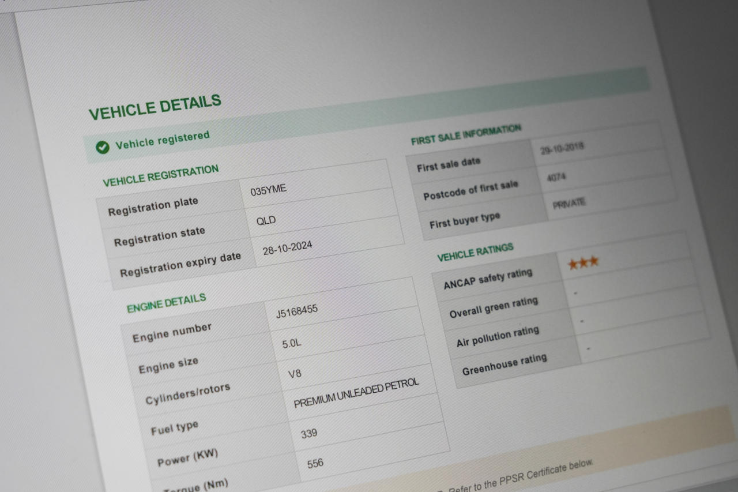This screenshot has width=738, height=492.
Task: Select the Cylinders/rotors label
Action: [187, 393]
